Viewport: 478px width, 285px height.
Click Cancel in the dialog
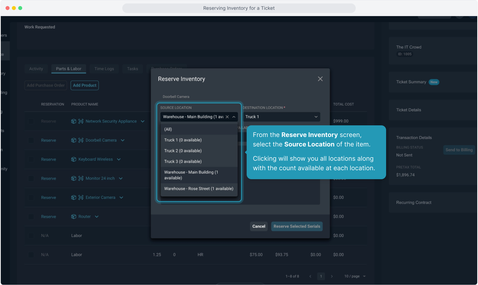tap(259, 226)
